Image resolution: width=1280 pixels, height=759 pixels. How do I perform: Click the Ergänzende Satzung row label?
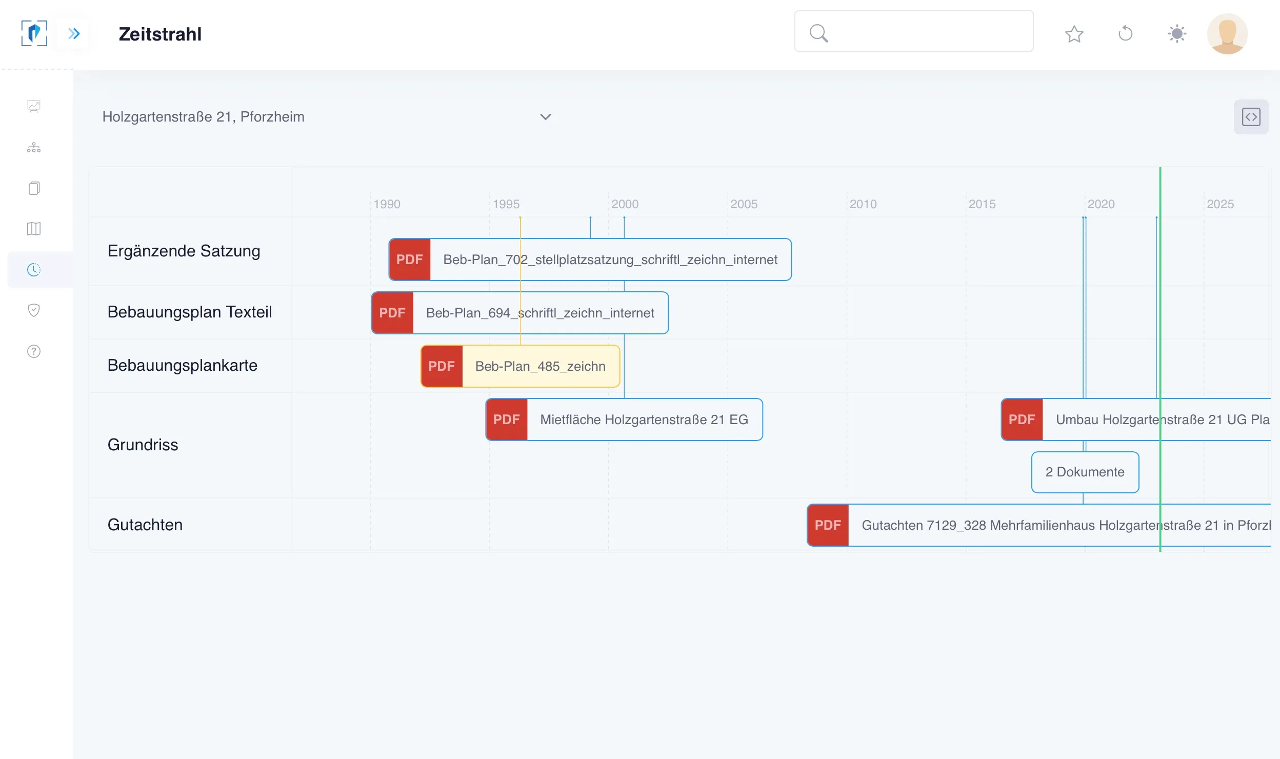pos(184,251)
